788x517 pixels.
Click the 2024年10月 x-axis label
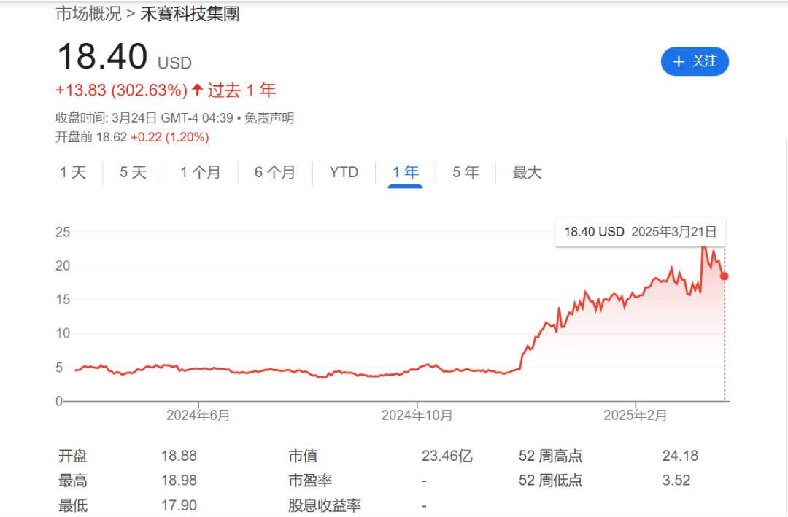[417, 415]
